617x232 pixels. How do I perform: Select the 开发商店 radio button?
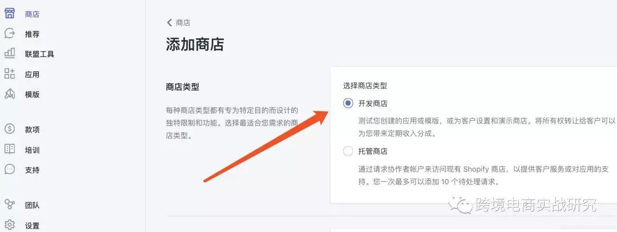348,103
